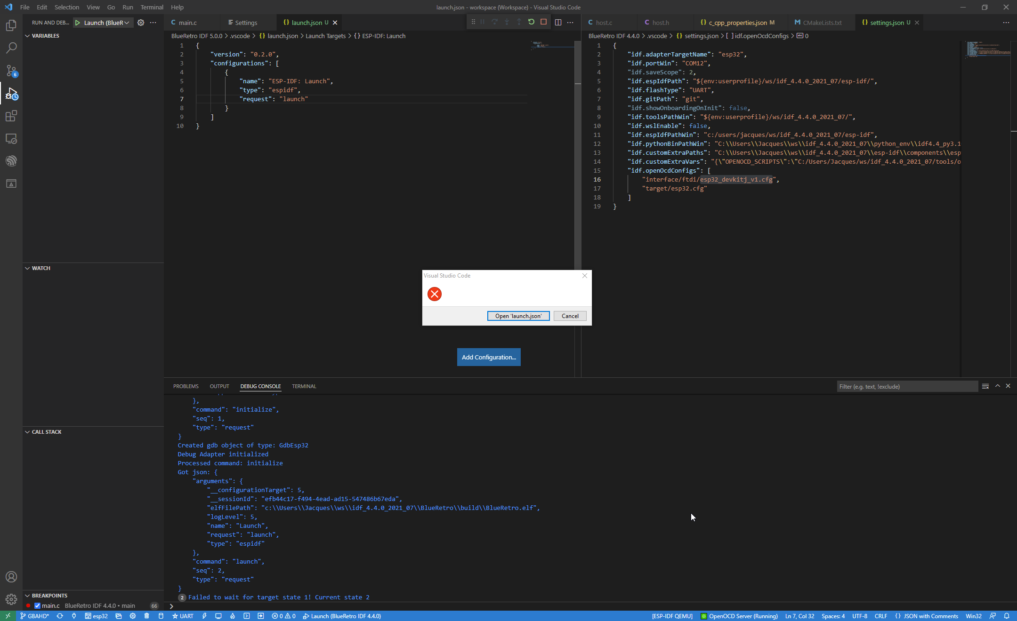Flash the device with the lightning bolt status icon
1017x621 pixels.
pos(203,616)
